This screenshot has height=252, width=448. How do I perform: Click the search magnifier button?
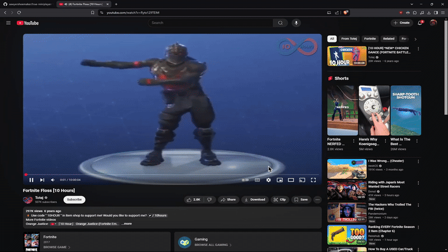coord(281,23)
